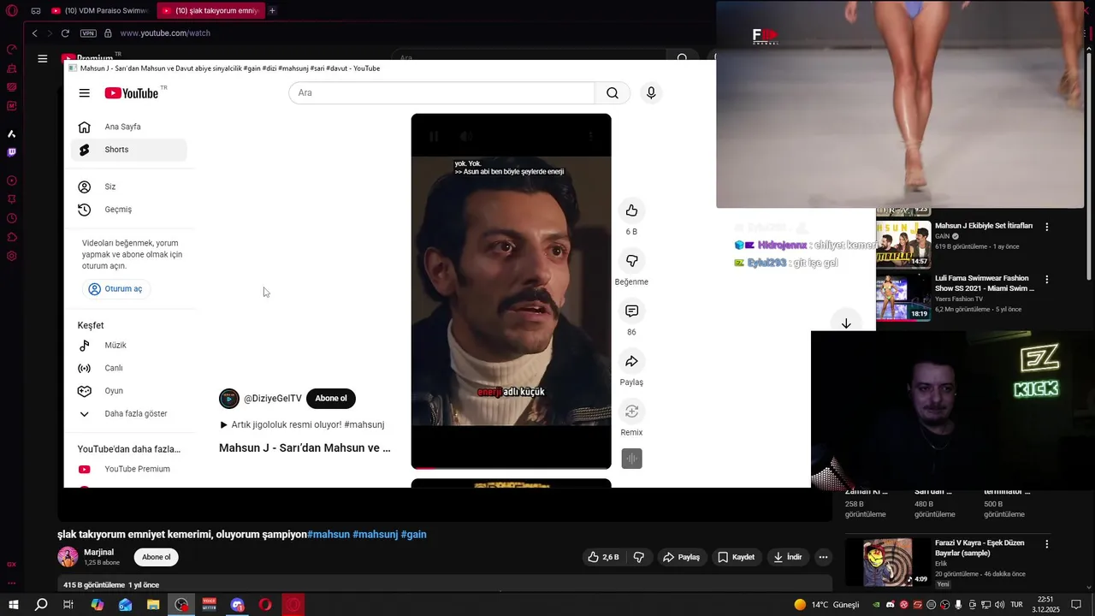The image size is (1095, 616).
Task: Open options menu for Farazi V Kayra video
Action: click(1046, 544)
